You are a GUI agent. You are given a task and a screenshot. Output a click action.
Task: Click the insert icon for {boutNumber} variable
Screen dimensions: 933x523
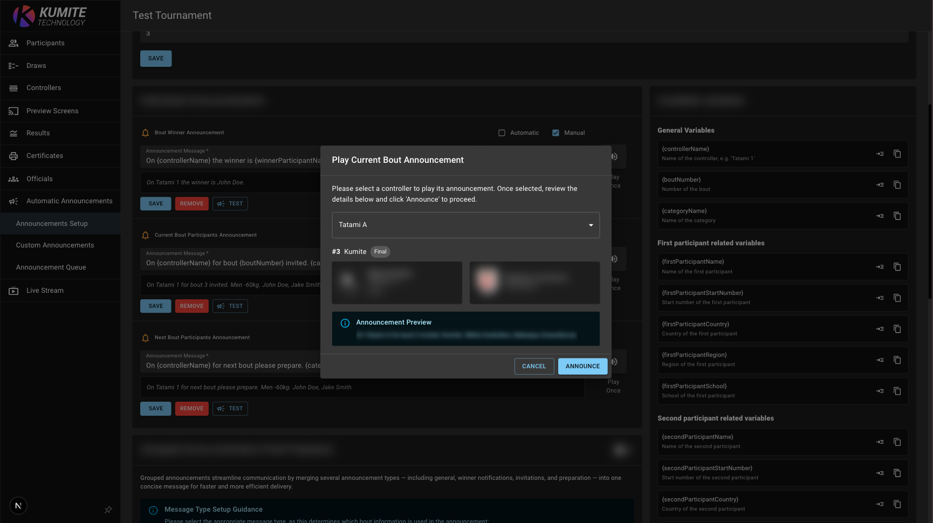coord(880,185)
